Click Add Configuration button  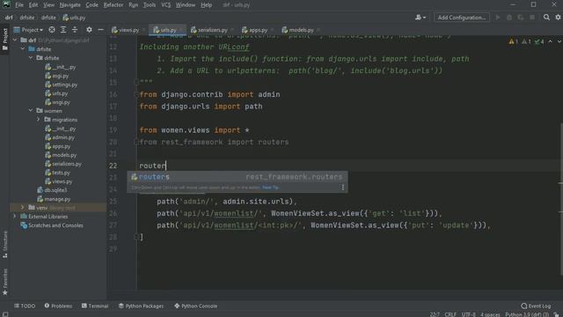click(462, 18)
